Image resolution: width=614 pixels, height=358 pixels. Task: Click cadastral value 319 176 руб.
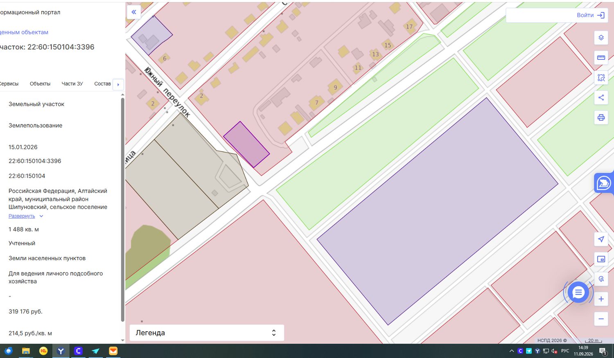click(25, 312)
